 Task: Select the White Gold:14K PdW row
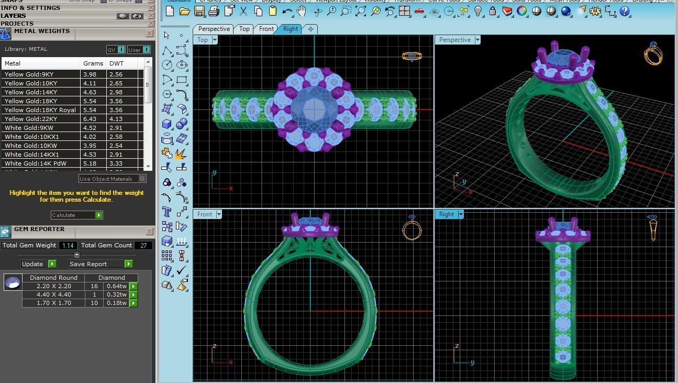click(72, 163)
